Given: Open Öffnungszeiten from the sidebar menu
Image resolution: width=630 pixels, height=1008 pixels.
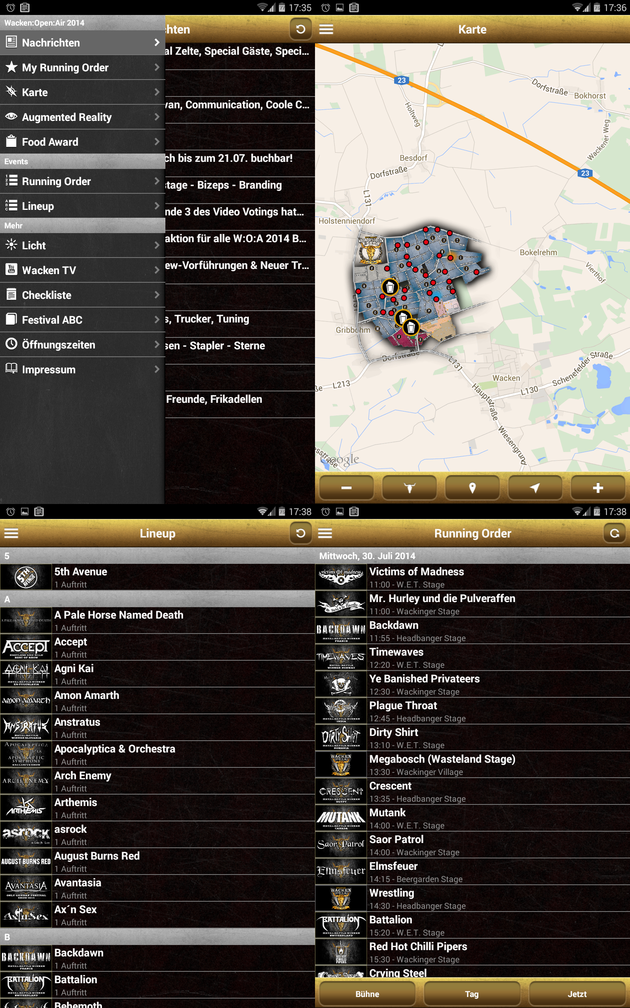Looking at the screenshot, I should [83, 345].
